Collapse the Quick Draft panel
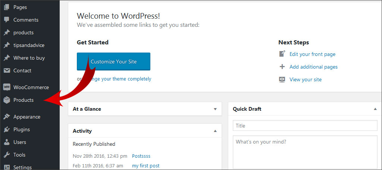 [375, 109]
